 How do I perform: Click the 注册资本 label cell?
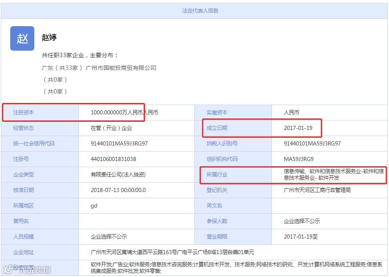(x=40, y=112)
